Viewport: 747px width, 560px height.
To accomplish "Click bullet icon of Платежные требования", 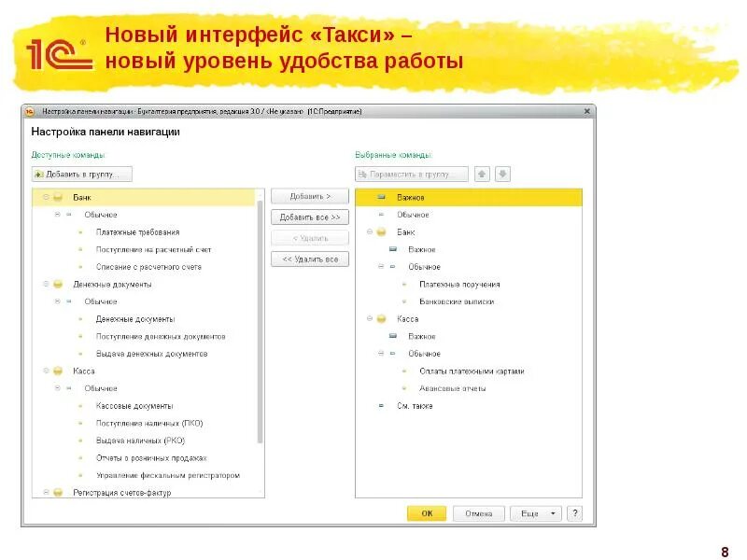I will pyautogui.click(x=80, y=232).
